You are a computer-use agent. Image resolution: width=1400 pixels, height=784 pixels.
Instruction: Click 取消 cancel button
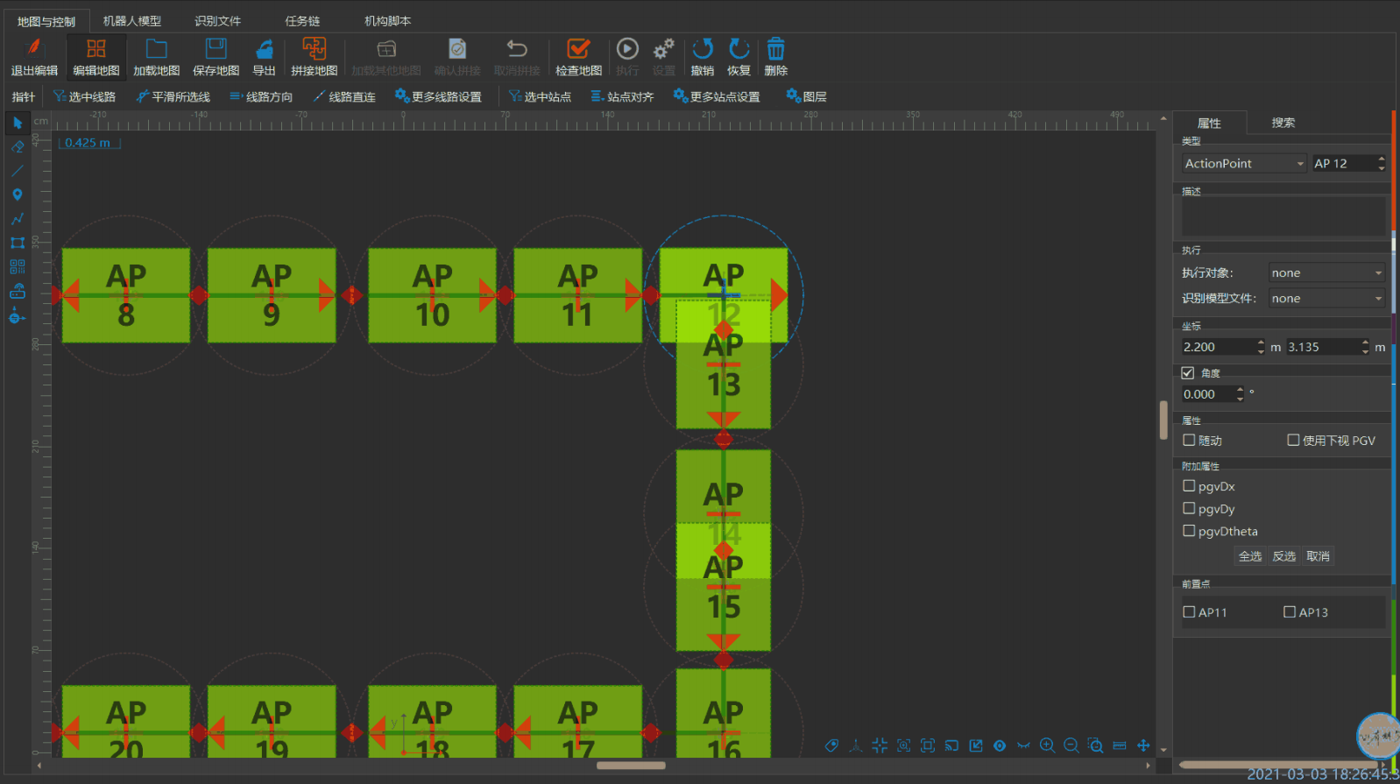(1318, 555)
